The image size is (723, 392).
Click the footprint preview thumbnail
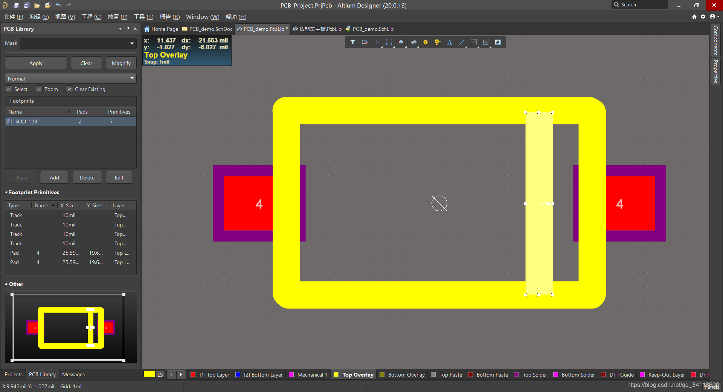pyautogui.click(x=71, y=328)
